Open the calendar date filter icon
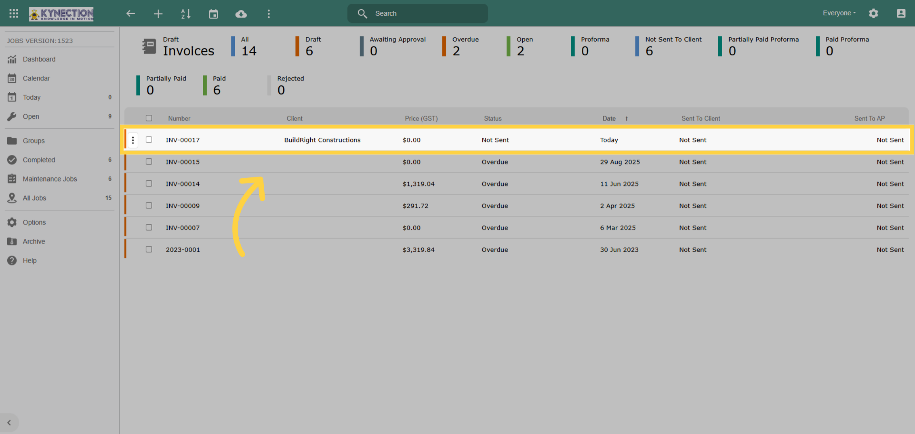This screenshot has width=915, height=434. point(213,14)
